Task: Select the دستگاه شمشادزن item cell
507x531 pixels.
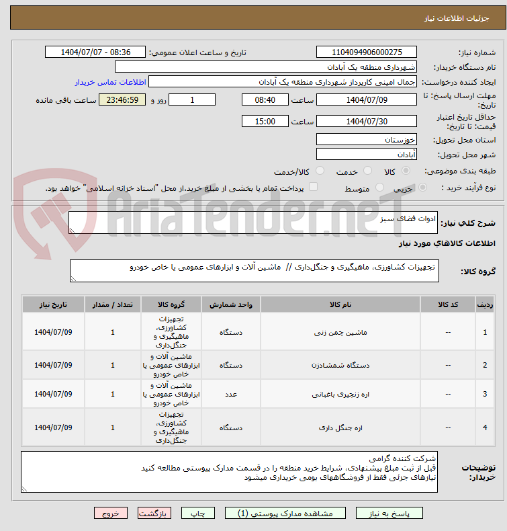Action: coord(340,365)
